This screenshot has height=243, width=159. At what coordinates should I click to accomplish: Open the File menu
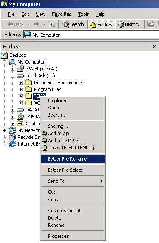pyautogui.click(x=11, y=14)
